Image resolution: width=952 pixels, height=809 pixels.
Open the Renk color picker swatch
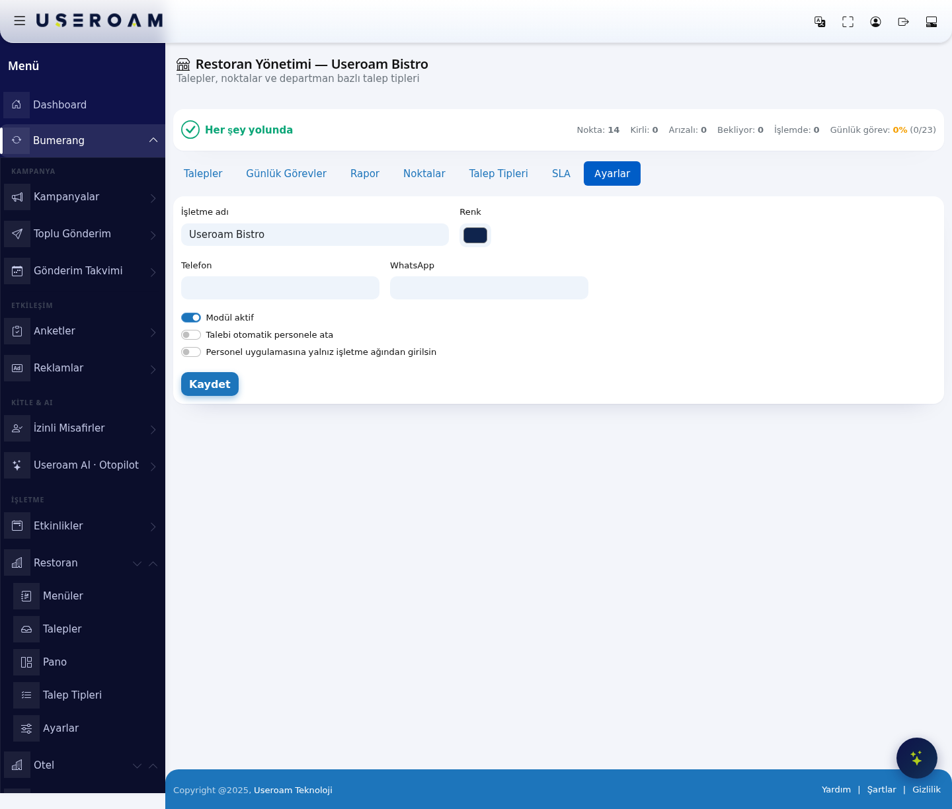coord(475,235)
